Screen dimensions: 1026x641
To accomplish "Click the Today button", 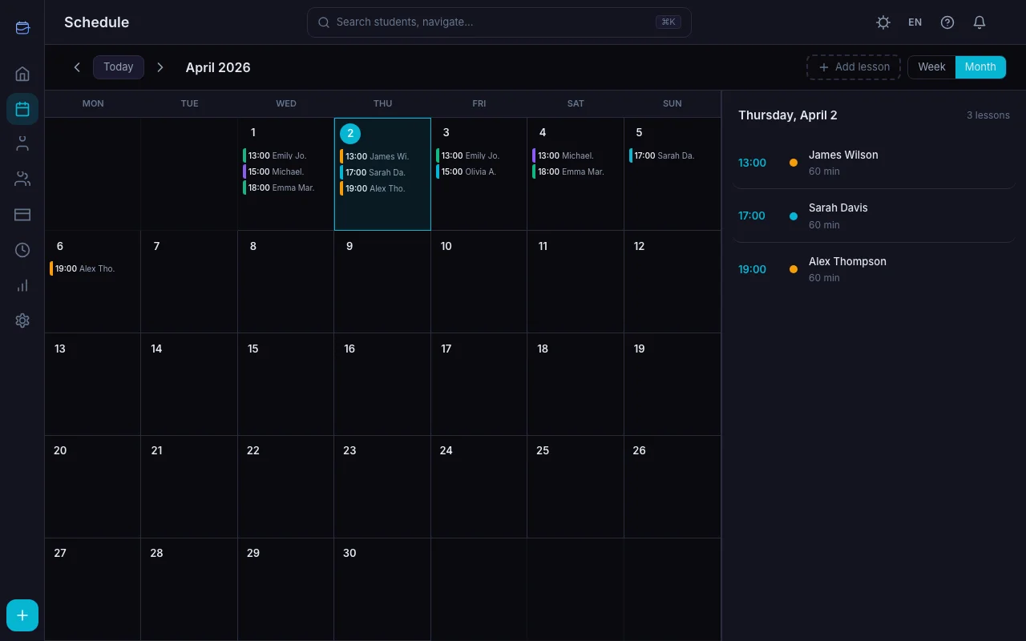I will (x=119, y=67).
